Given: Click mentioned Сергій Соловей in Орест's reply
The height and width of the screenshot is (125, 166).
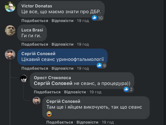Looking at the screenshot, I should 53,83.
